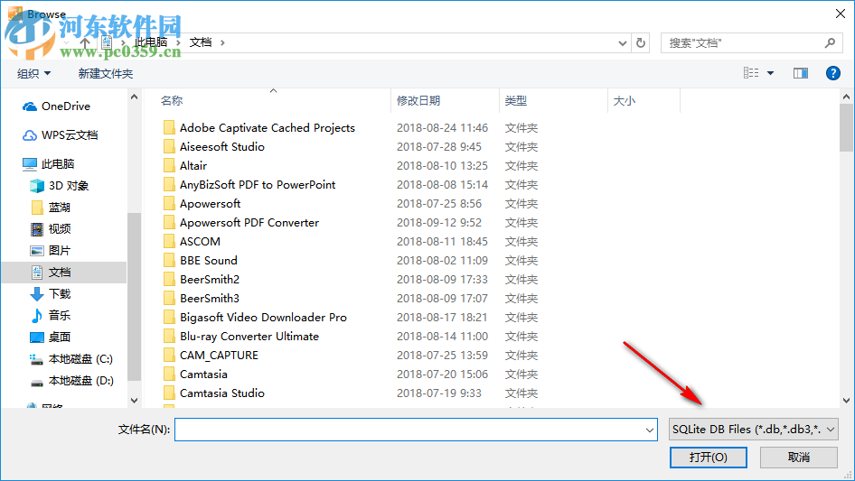Select Aiseesoft Studio folder name

coord(222,147)
